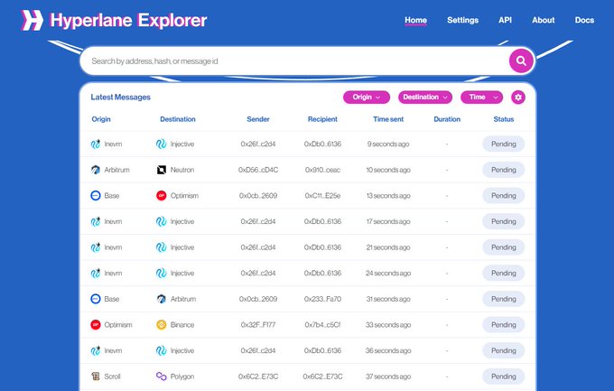614x391 pixels.
Task: Click Inevm icon in the 24 seconds ago row
Action: [x=96, y=273]
